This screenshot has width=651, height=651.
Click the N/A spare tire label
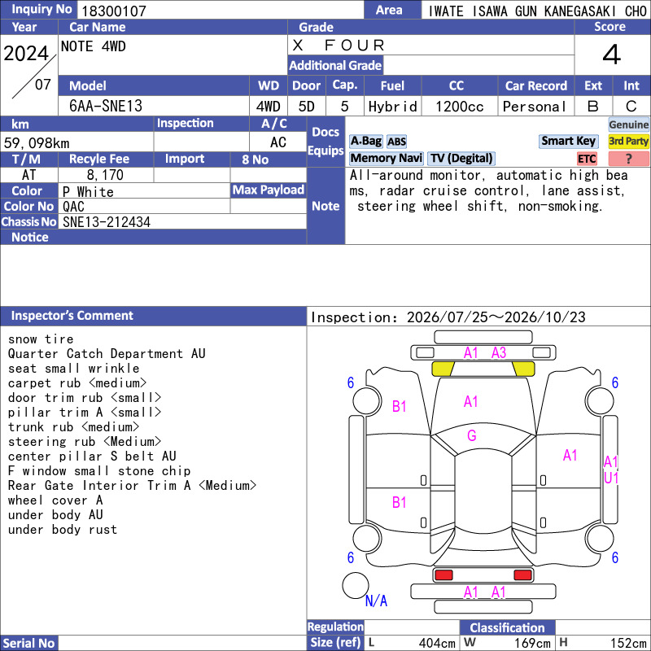pyautogui.click(x=376, y=601)
